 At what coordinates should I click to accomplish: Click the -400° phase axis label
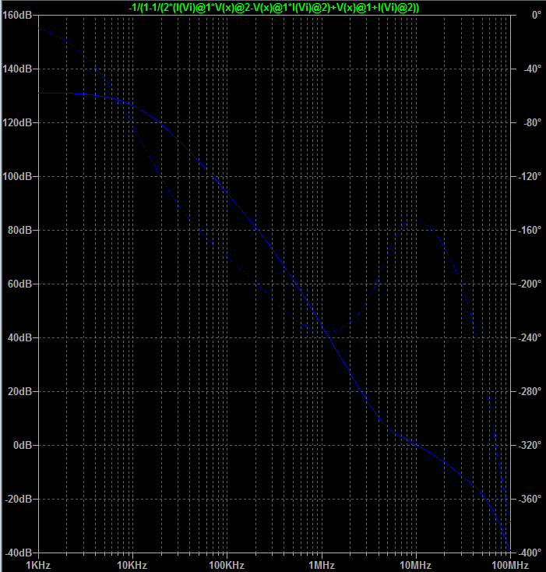click(x=530, y=553)
